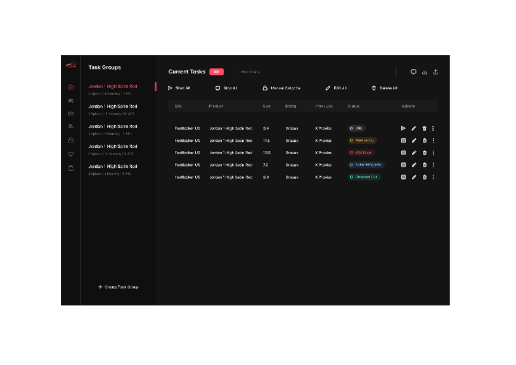Open more options for Submitting Info task

pyautogui.click(x=433, y=165)
